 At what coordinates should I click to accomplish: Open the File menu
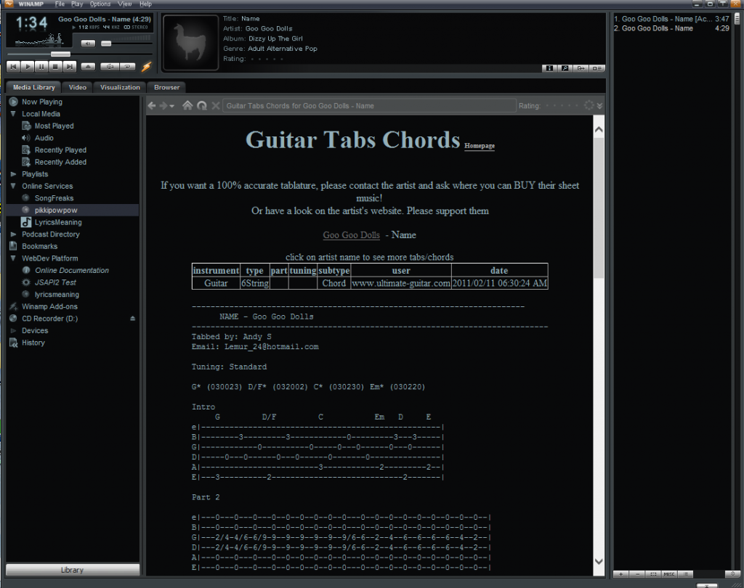pos(60,4)
